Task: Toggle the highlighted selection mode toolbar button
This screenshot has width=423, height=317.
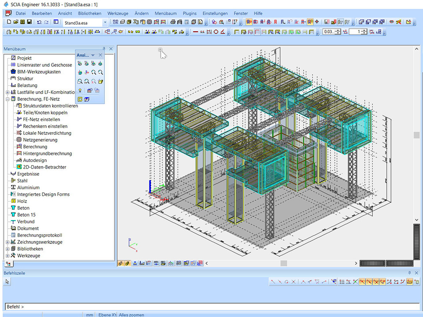Action: click(x=249, y=22)
